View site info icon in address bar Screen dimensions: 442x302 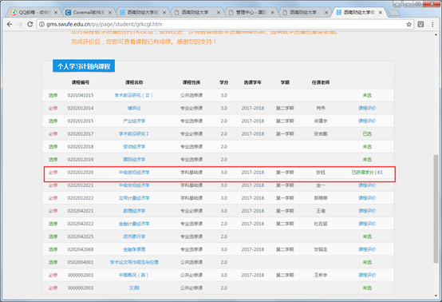41,24
